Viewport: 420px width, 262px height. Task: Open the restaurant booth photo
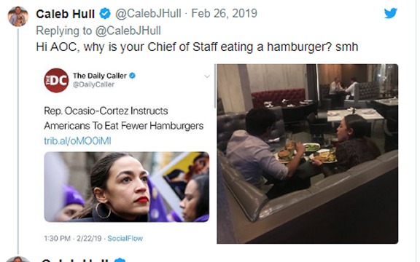pyautogui.click(x=308, y=154)
